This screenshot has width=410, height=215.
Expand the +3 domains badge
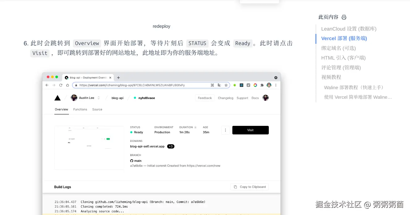tap(171, 147)
